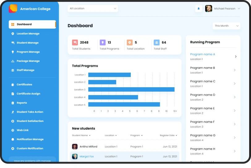Open Certificates from the sidebar icon
The height and width of the screenshot is (168, 251).
(13, 84)
